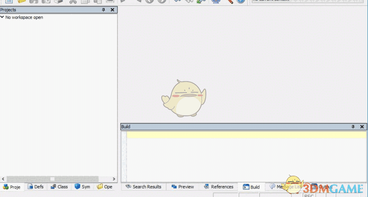The height and width of the screenshot is (197, 368).
Task: Pin the Build panel
Action: click(x=353, y=127)
